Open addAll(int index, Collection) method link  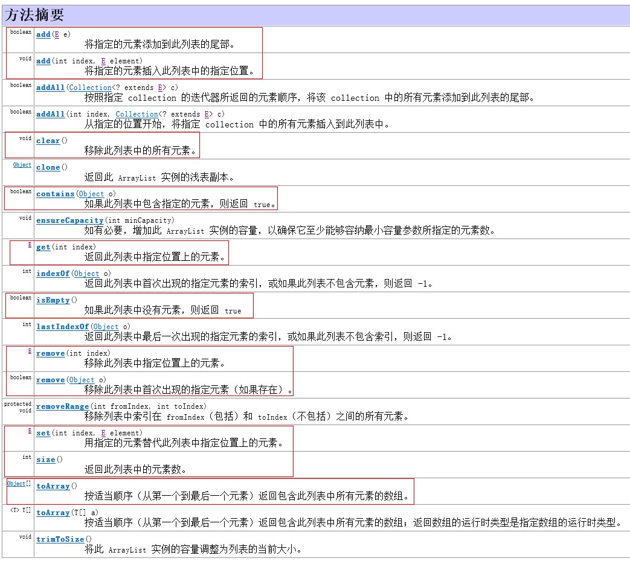point(50,114)
